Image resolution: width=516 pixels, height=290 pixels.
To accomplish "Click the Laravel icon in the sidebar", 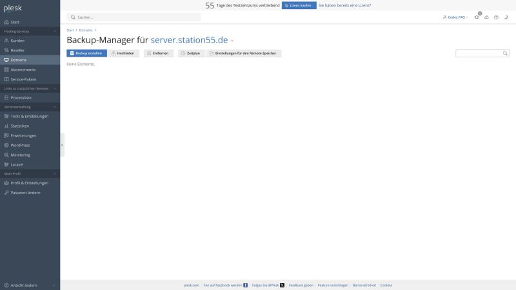I will [6, 164].
